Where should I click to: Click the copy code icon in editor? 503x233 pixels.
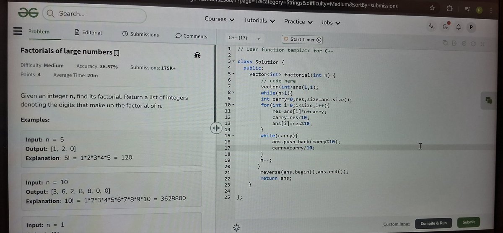pyautogui.click(x=446, y=43)
